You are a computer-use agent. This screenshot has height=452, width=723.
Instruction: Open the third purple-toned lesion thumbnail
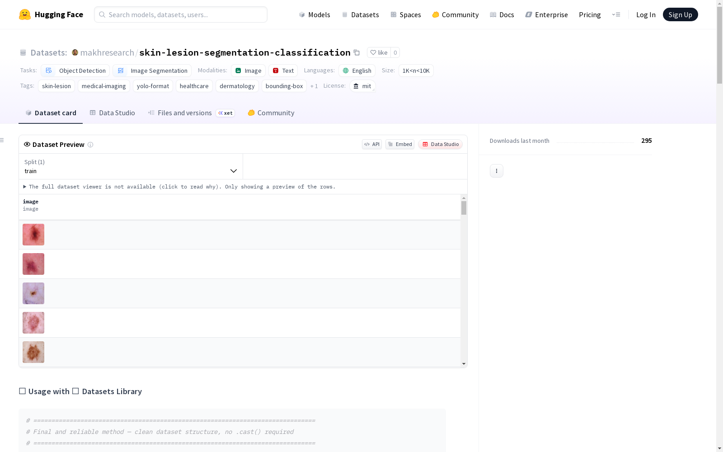(33, 293)
